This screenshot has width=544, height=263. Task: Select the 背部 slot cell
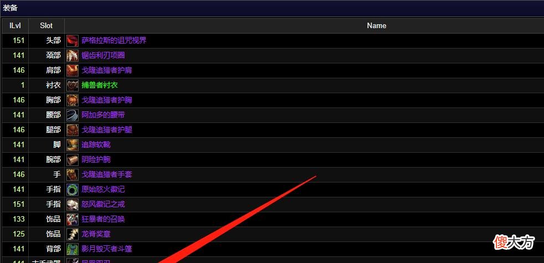(x=46, y=249)
